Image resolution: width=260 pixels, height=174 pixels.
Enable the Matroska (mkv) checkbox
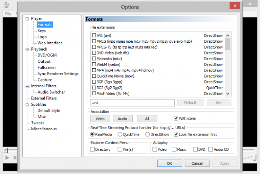[94, 59]
